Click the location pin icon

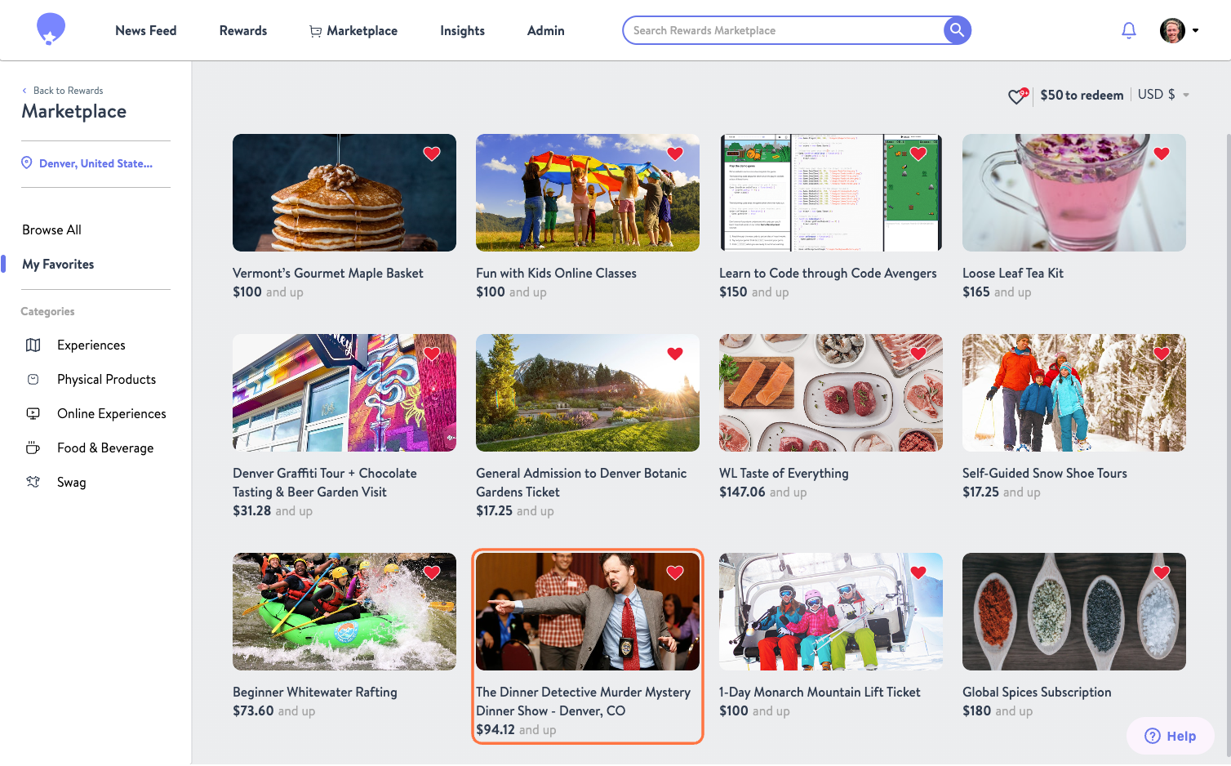pyautogui.click(x=29, y=163)
